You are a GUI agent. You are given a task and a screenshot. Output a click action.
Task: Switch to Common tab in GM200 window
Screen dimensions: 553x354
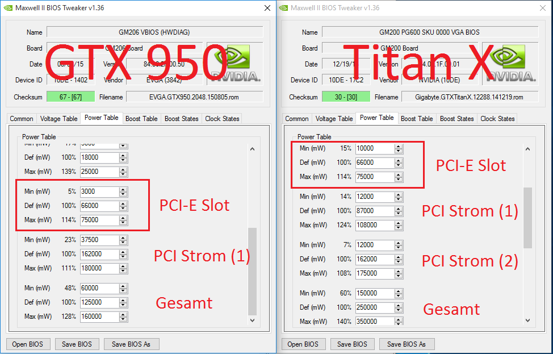coord(297,119)
